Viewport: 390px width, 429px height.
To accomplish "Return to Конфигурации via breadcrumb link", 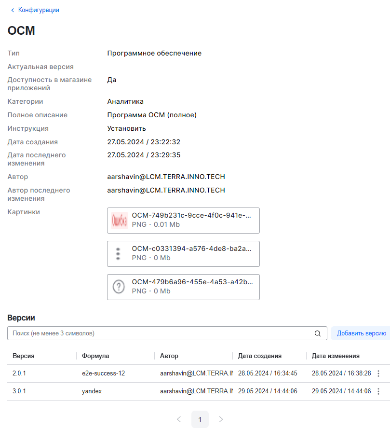I will [x=39, y=10].
